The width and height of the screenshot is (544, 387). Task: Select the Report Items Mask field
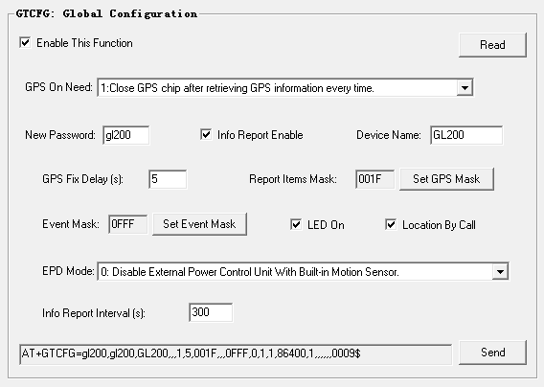coord(374,179)
